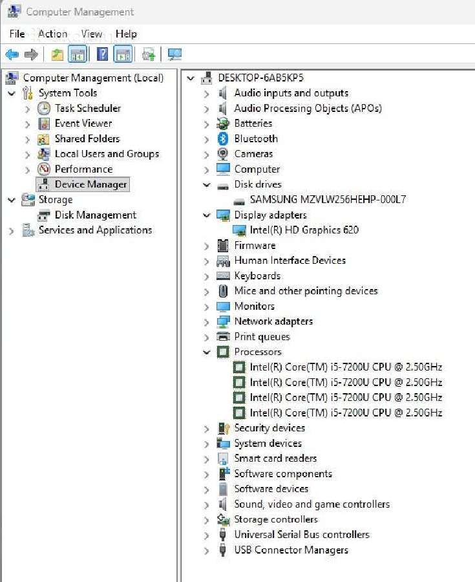Viewport: 475px width, 582px height.
Task: Expand Sound, video and game controllers
Action: [x=207, y=505]
